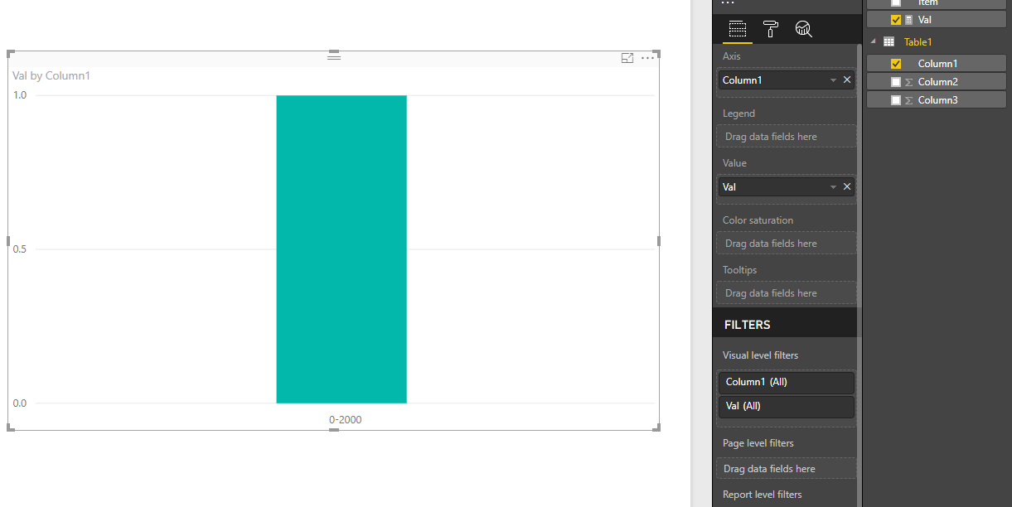Click the visual's right-edge resize handle

coord(659,241)
